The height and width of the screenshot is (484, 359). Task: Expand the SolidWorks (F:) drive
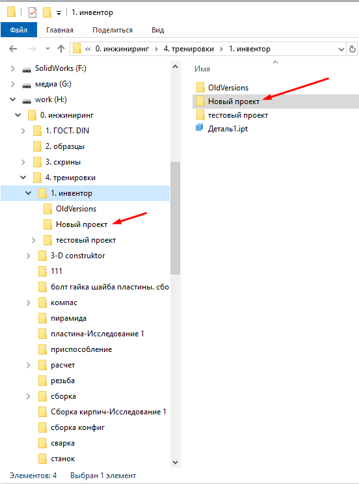12,68
